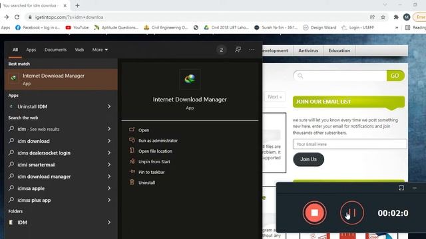Show more bookmarks chevron
Viewport: 426px width, 239px height.
point(397,28)
